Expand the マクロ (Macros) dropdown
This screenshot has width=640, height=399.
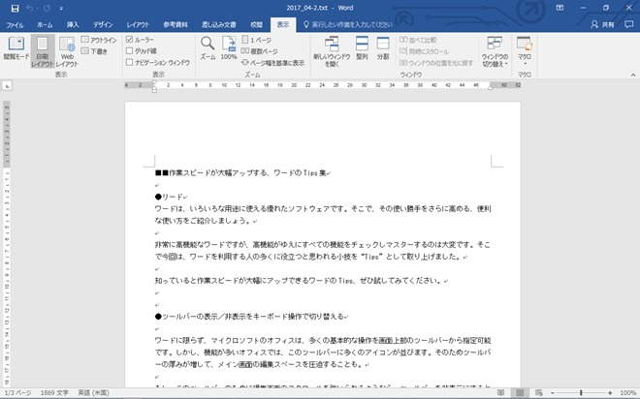[525, 52]
